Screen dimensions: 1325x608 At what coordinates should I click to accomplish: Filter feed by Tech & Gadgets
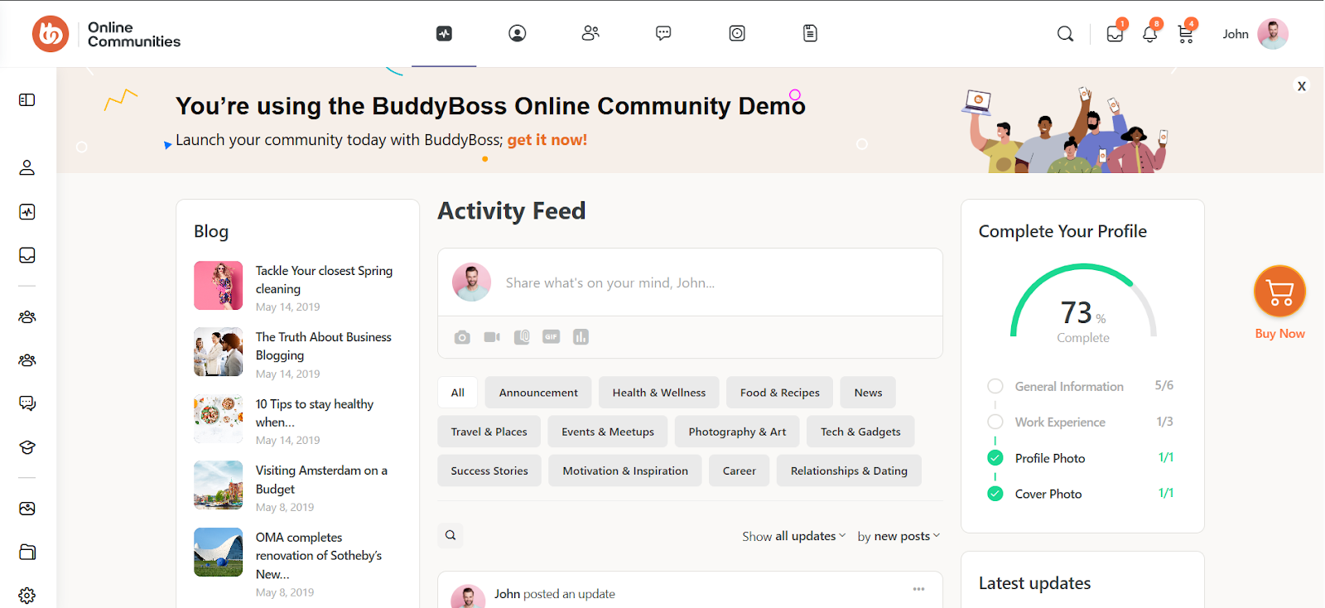point(860,432)
